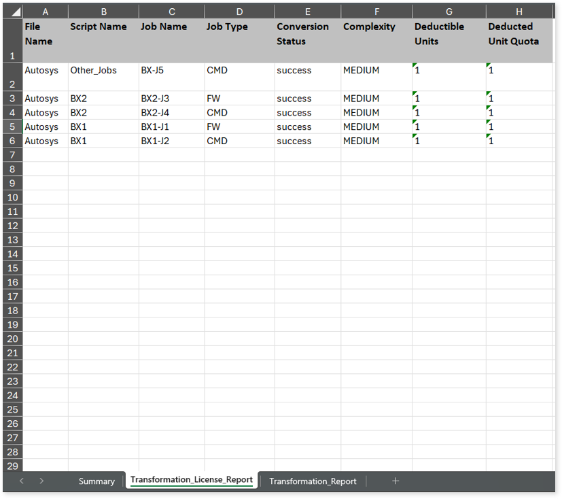
Task: Click the success status in BX-J5 row
Action: pyautogui.click(x=308, y=77)
